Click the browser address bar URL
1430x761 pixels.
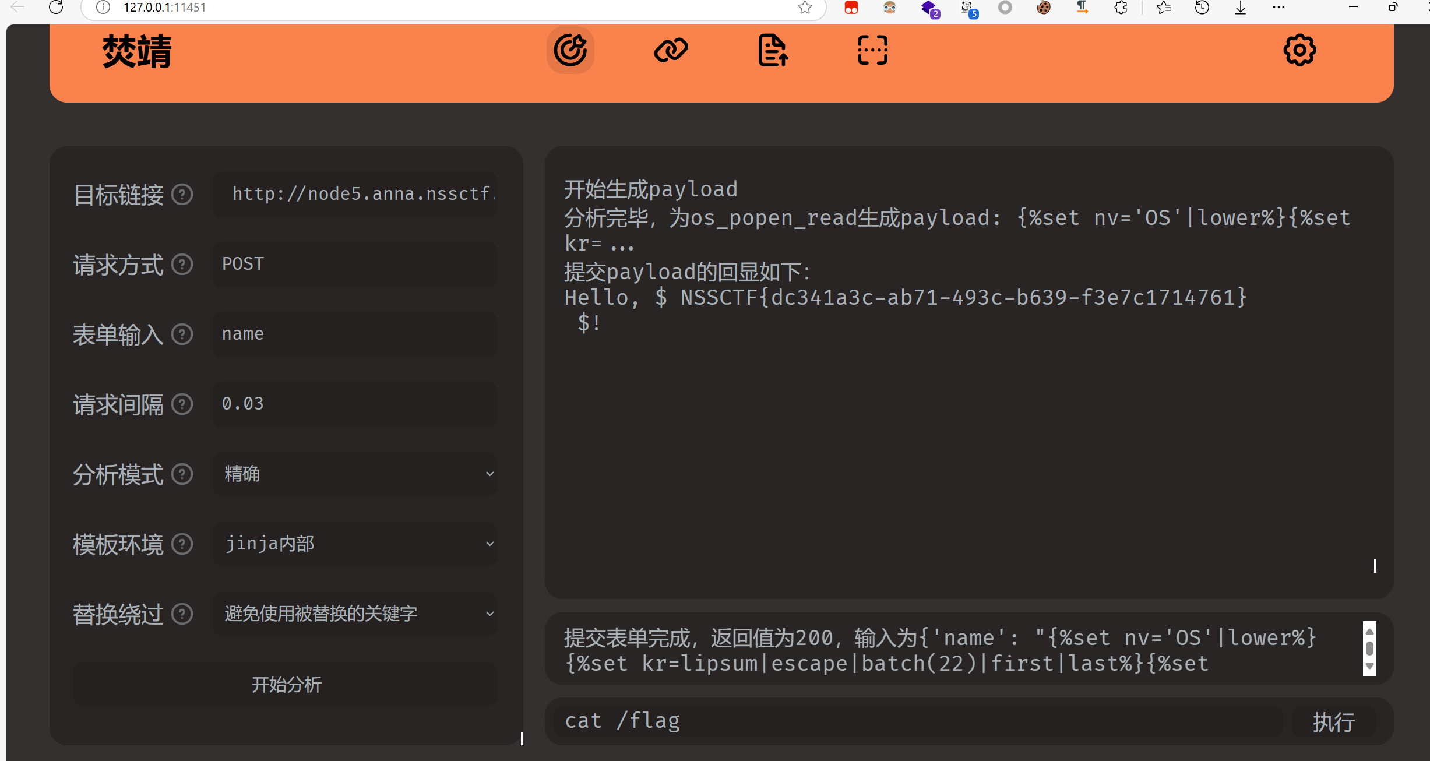coord(165,8)
